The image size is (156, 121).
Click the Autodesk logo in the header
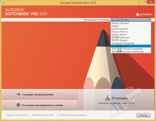pos(144,14)
